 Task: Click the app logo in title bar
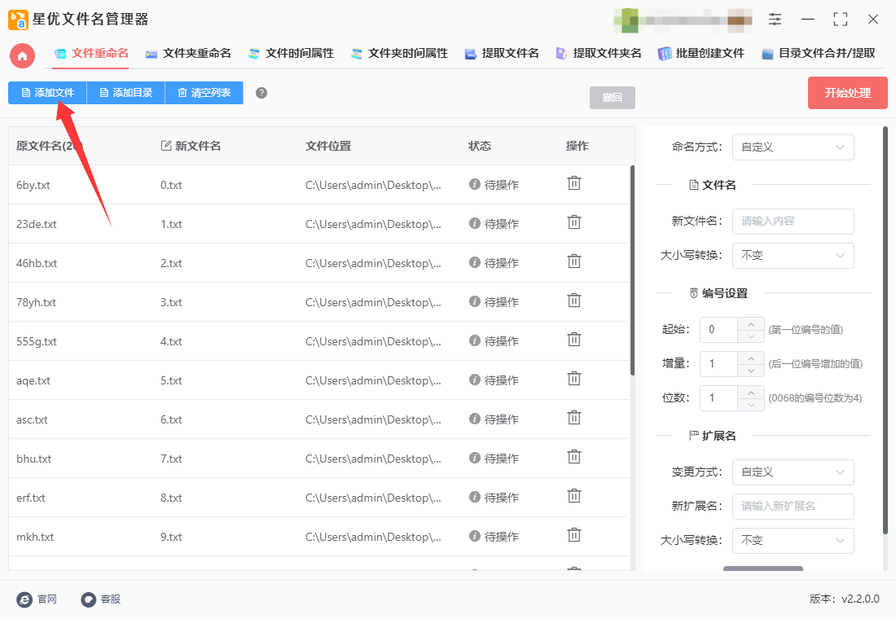[18, 20]
